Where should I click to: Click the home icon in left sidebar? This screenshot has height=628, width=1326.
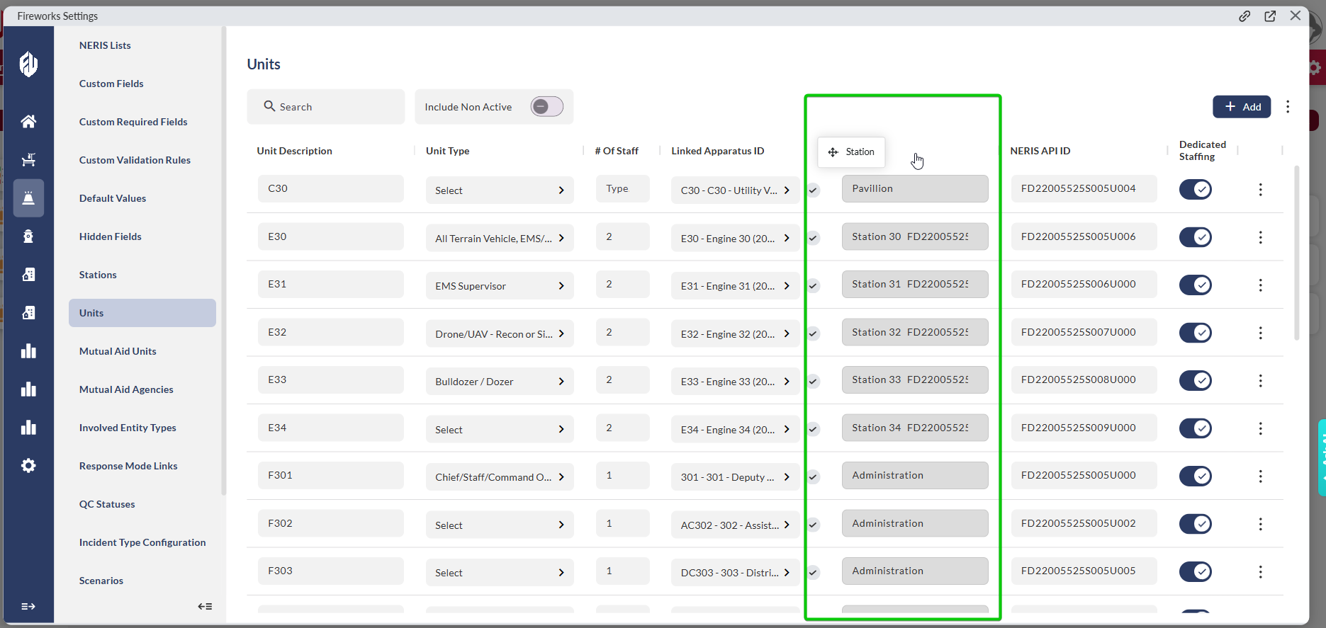tap(28, 122)
